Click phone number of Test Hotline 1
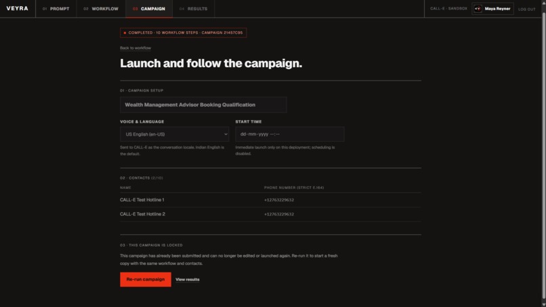 point(279,200)
